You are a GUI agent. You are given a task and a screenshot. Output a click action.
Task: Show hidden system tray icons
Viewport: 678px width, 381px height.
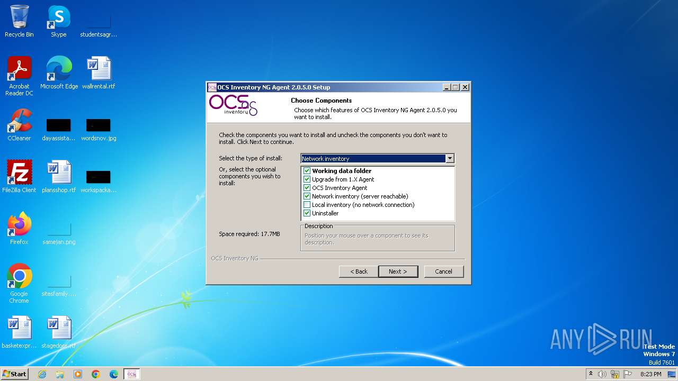591,374
